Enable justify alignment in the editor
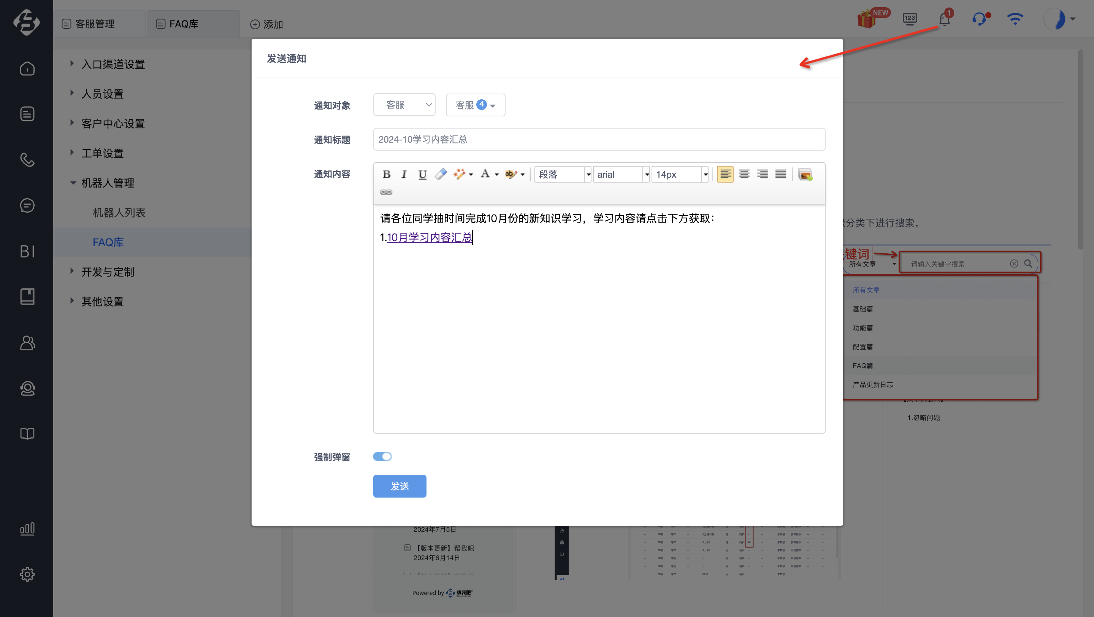 [780, 174]
